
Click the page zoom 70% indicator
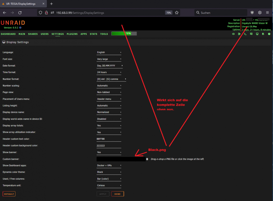168,13
